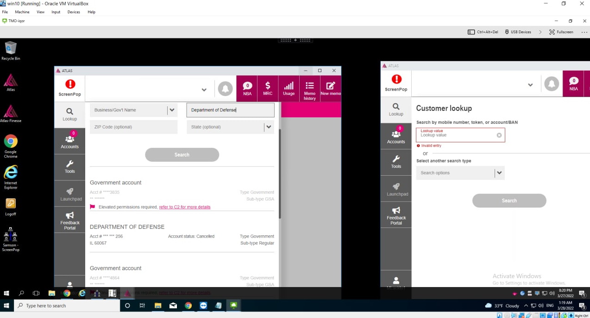Image resolution: width=590 pixels, height=318 pixels.
Task: Open the Machine menu in VirtualBox
Action: point(22,12)
